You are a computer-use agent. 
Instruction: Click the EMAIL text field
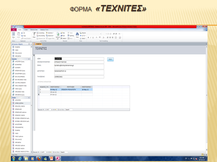click(79, 67)
